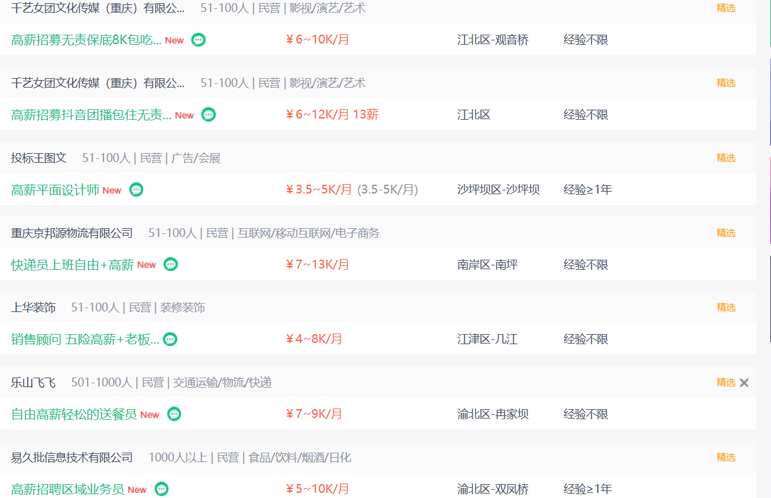Image resolution: width=771 pixels, height=498 pixels.
Task: Open job title 高薪平面设计师
Action: (56, 190)
